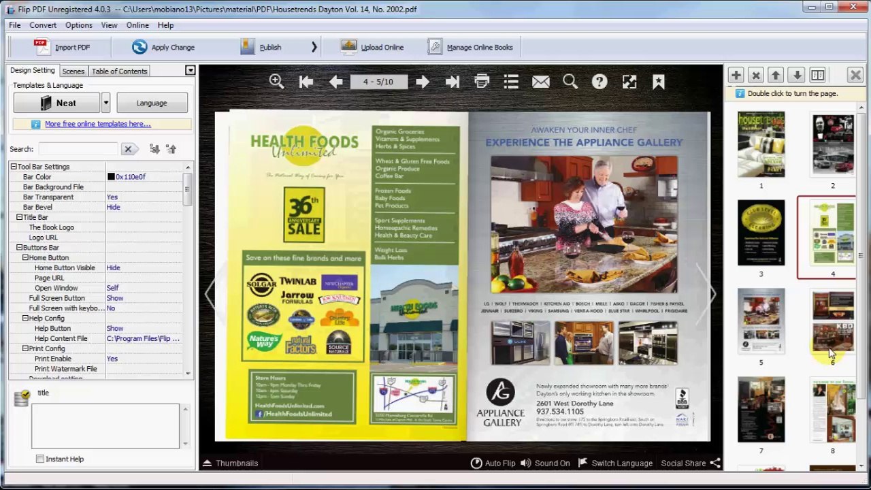
Task: Open Manage Online Books
Action: pos(470,47)
